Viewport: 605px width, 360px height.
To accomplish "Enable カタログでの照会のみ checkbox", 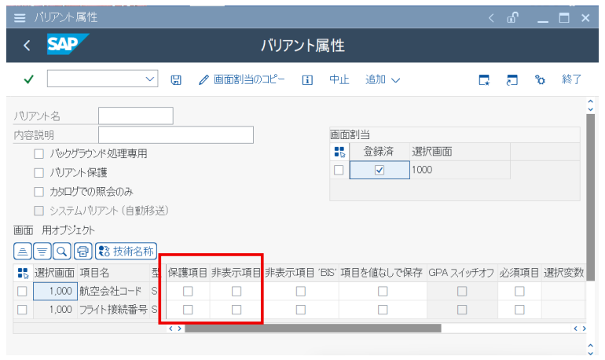I will click(x=38, y=192).
